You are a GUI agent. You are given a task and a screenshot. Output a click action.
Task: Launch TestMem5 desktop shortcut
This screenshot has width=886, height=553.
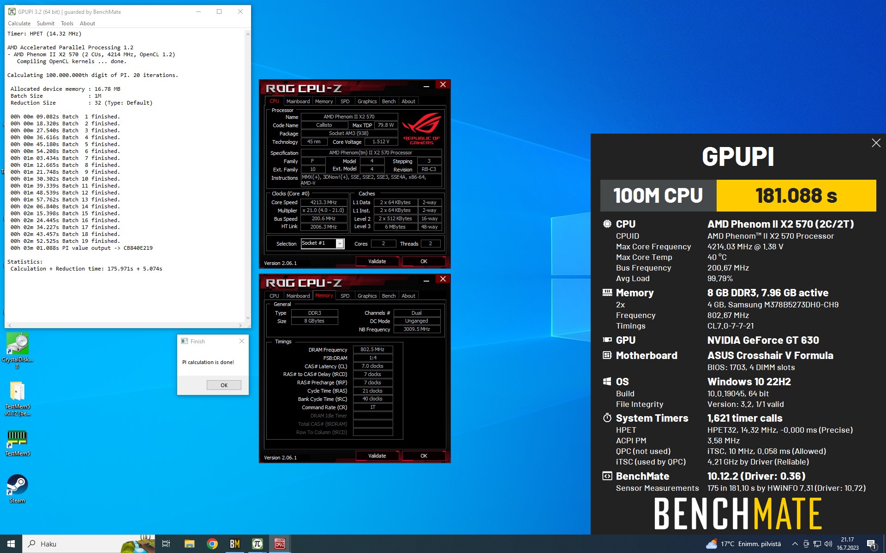click(18, 442)
